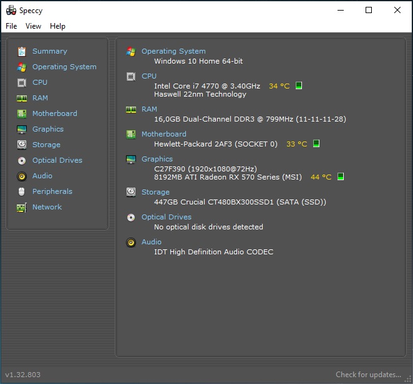Image resolution: width=413 pixels, height=384 pixels.
Task: Select Summary in the sidebar
Action: [50, 51]
